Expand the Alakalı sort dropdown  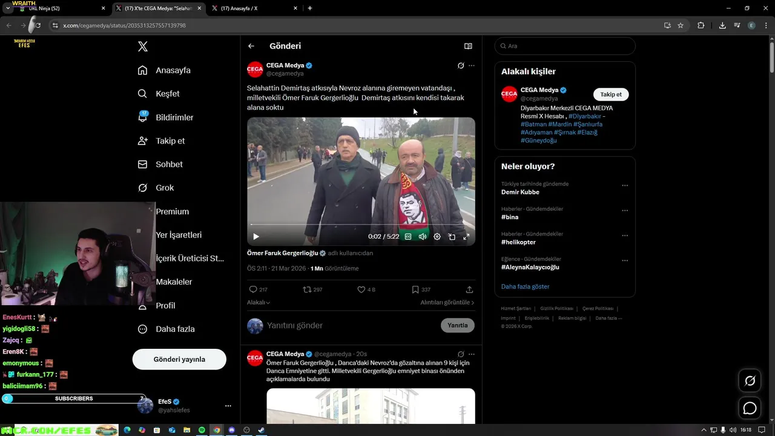(x=259, y=302)
